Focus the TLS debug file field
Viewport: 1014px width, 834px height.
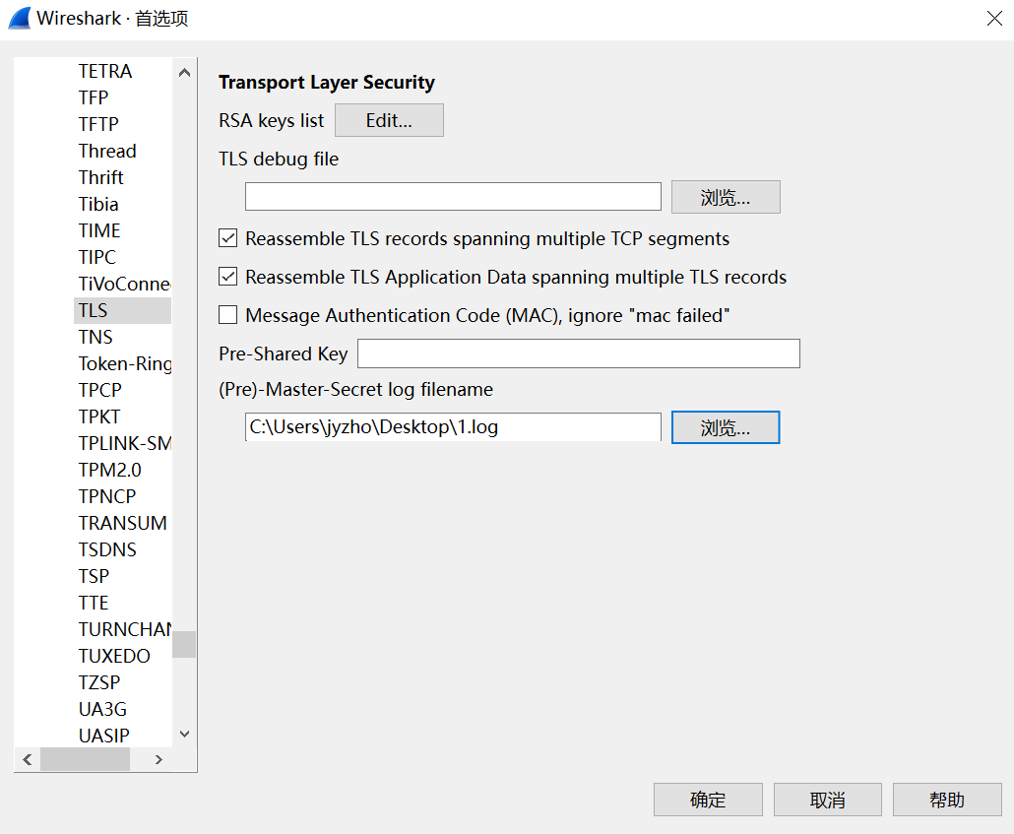[453, 196]
